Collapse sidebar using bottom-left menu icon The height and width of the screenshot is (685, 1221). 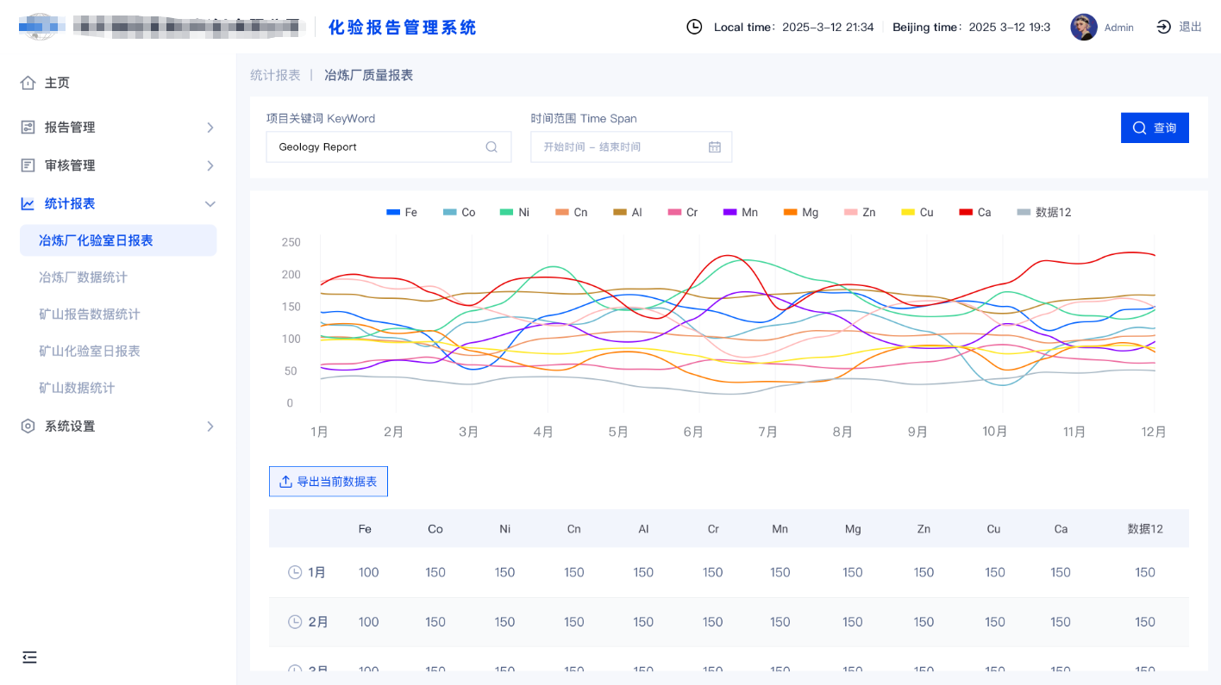coord(30,657)
